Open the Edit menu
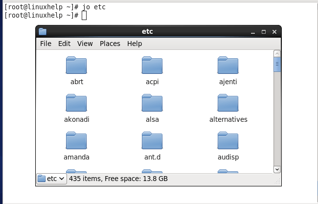Image resolution: width=318 pixels, height=204 pixels. coord(64,44)
